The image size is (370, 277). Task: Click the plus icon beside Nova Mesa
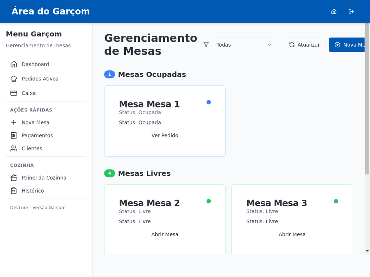pos(14,122)
